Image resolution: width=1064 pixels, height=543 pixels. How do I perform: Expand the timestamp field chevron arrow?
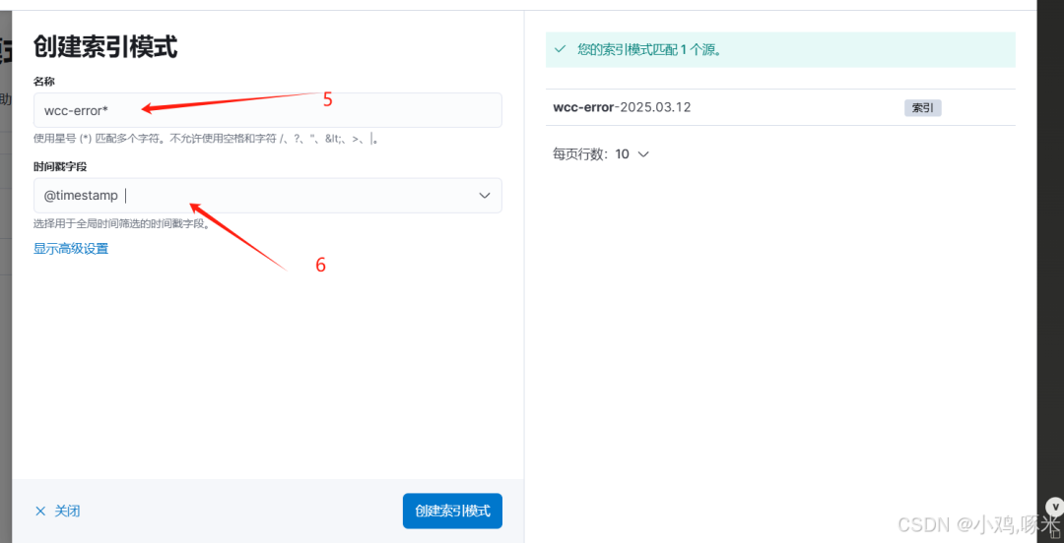485,196
